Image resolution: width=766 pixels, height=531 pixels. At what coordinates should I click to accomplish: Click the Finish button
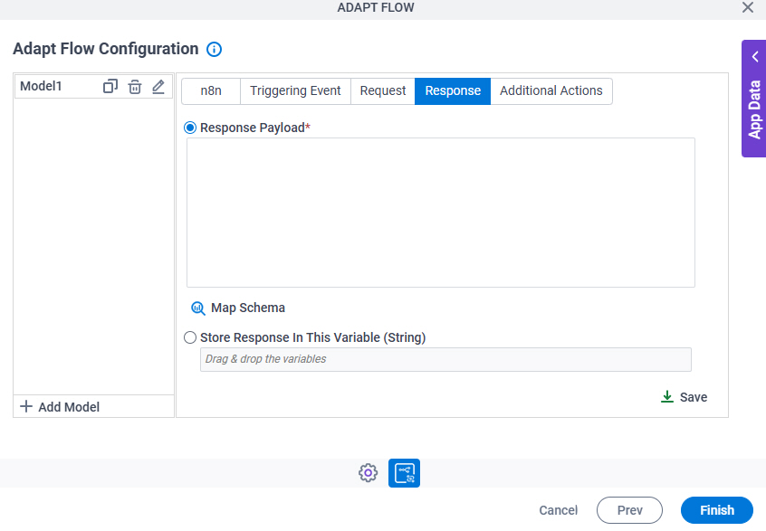point(717,510)
